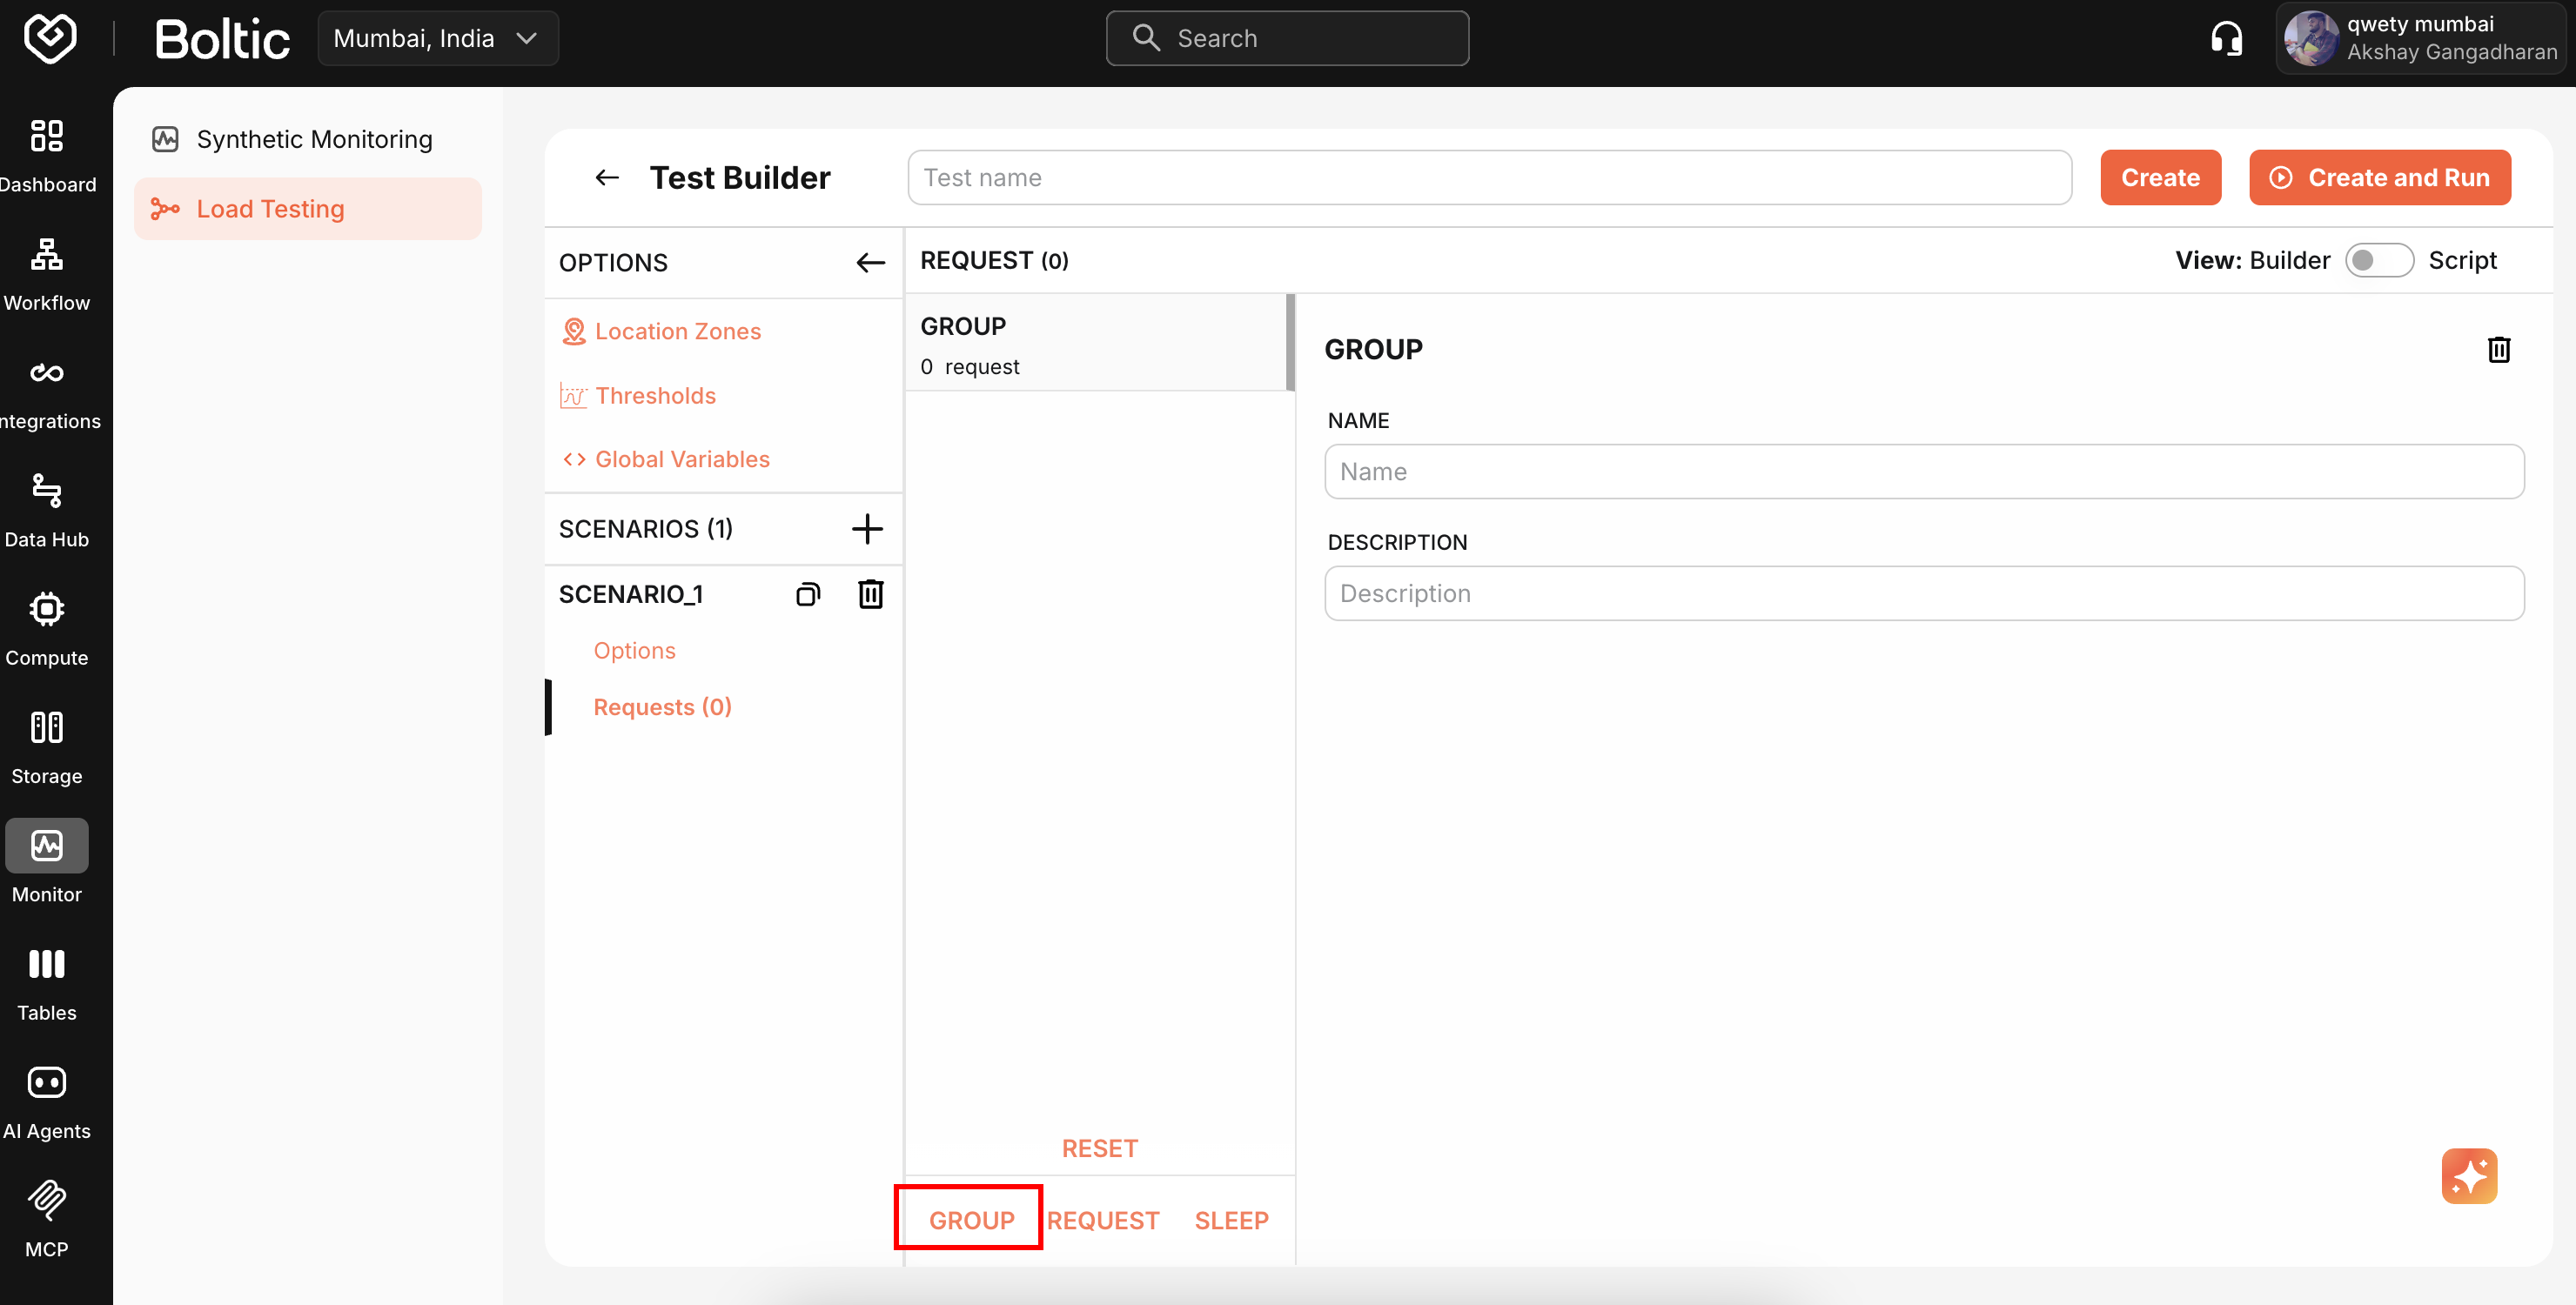Image resolution: width=2576 pixels, height=1305 pixels.
Task: Select the Integrations sidebar icon
Action: [47, 388]
